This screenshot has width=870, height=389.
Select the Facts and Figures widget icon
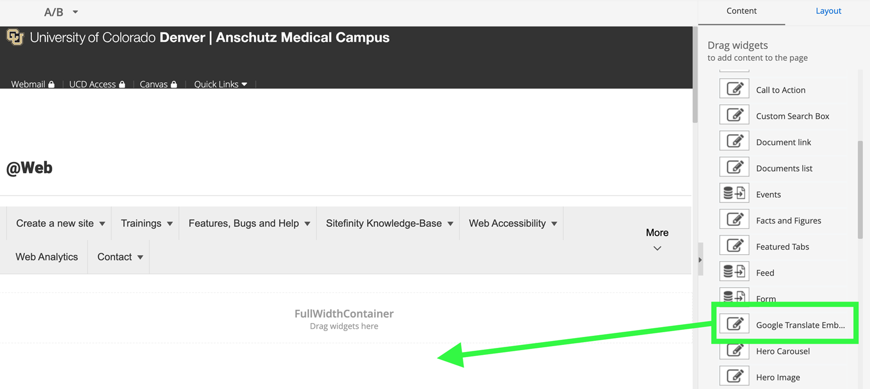pyautogui.click(x=734, y=218)
